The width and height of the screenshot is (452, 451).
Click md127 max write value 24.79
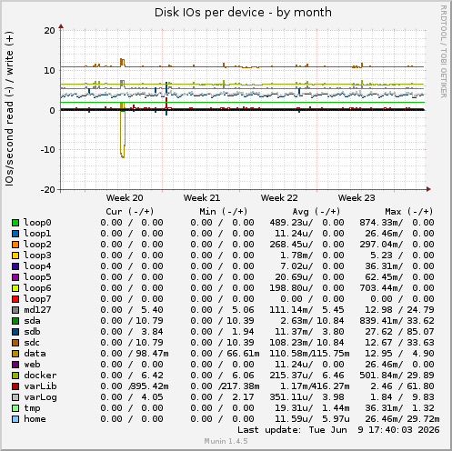tap(421, 310)
